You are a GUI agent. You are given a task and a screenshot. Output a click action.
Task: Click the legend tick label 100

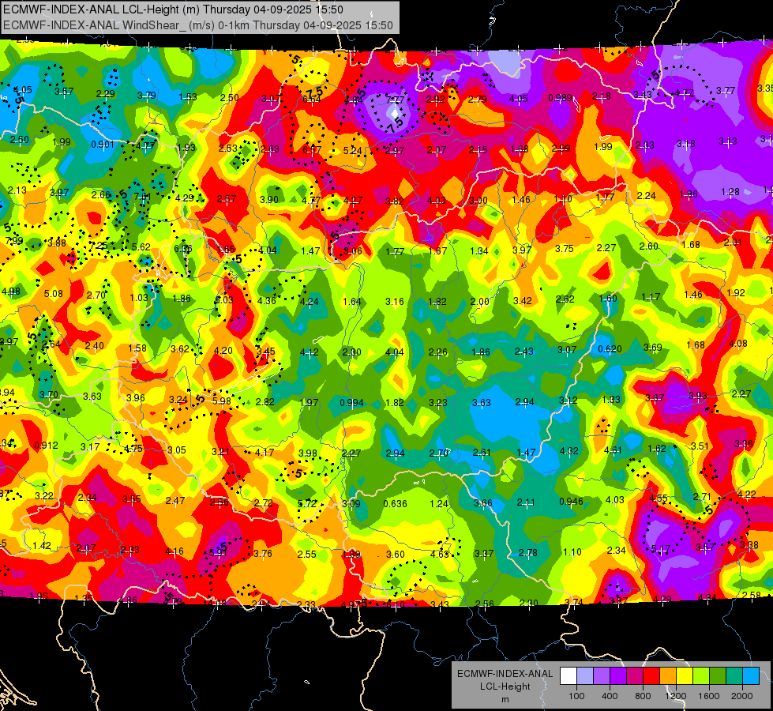click(576, 696)
